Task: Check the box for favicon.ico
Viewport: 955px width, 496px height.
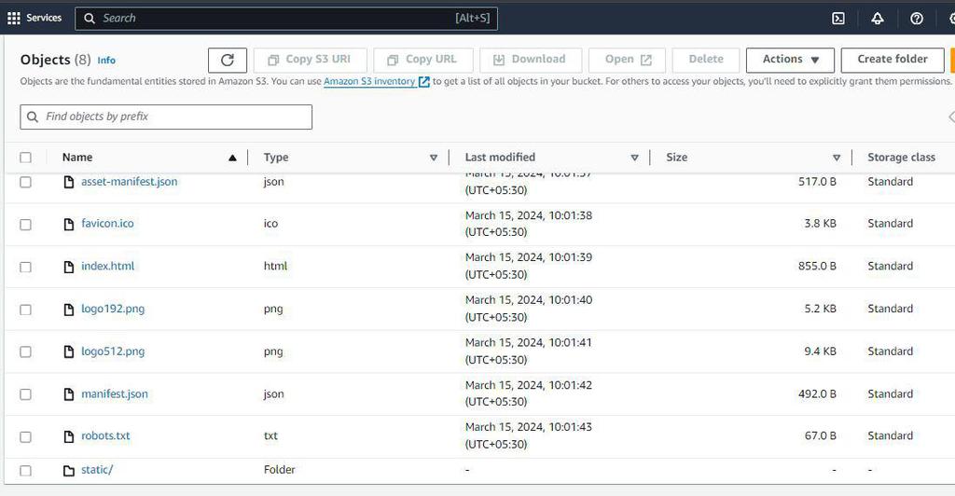Action: [x=25, y=225]
